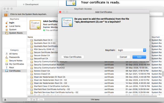Screen dimensions: 164x103
Task: Open the Passwords category
Action: [15, 57]
